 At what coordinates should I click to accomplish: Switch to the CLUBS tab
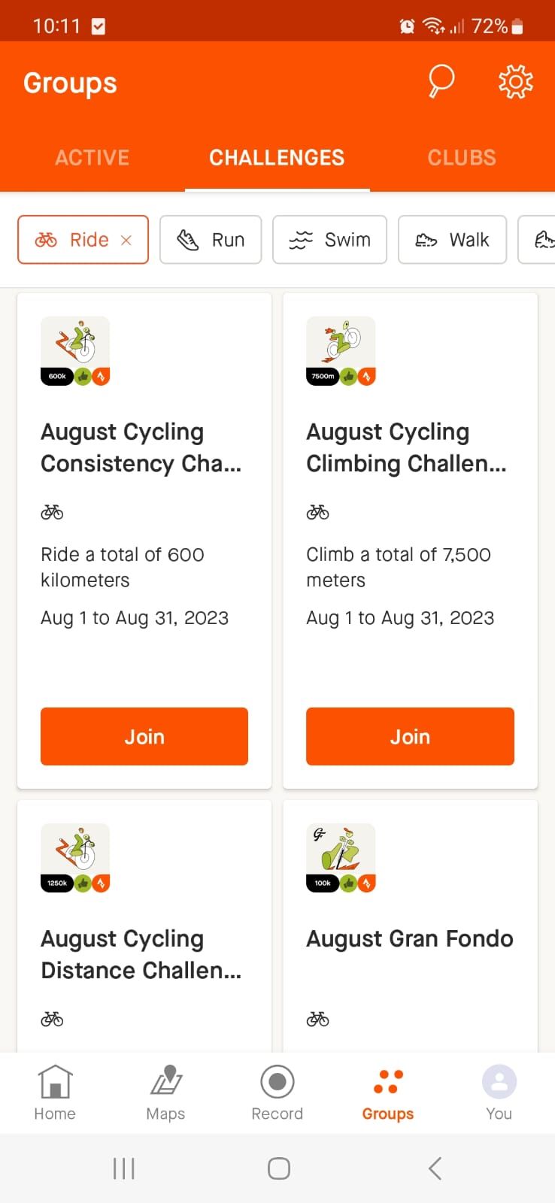tap(462, 158)
